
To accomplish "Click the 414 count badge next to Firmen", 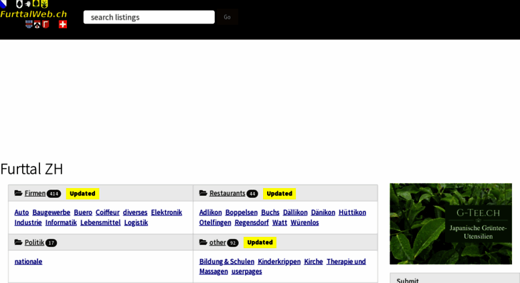I will coord(54,194).
